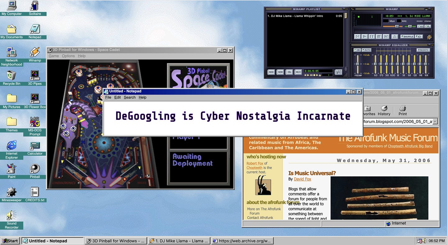This screenshot has height=245, width=447.
Task: Click the Winamp lightning bolt logo
Action: 429,37
